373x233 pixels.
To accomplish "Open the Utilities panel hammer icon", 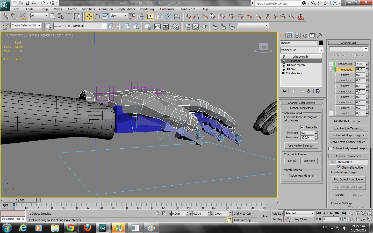I will tap(320, 36).
